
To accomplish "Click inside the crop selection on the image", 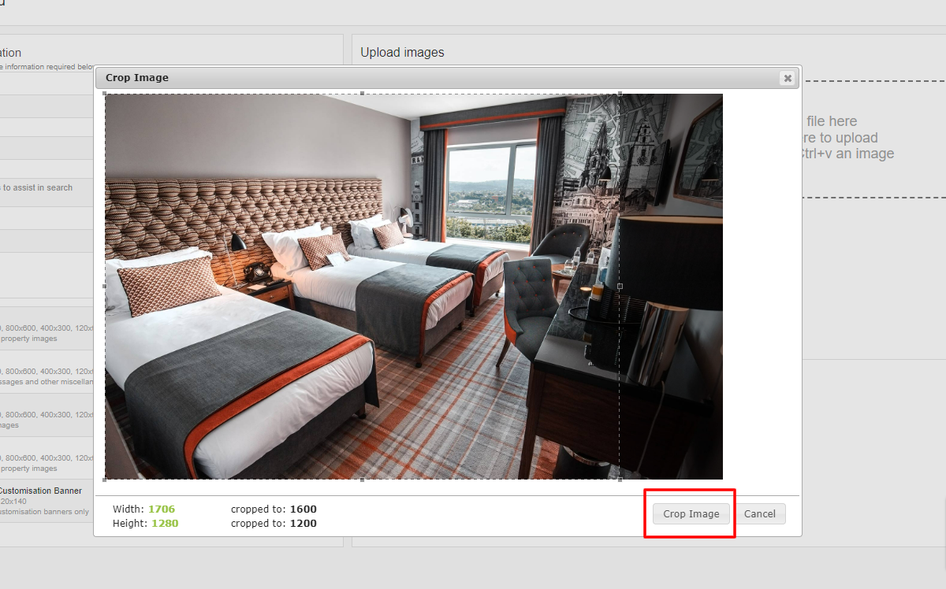I will click(x=362, y=287).
